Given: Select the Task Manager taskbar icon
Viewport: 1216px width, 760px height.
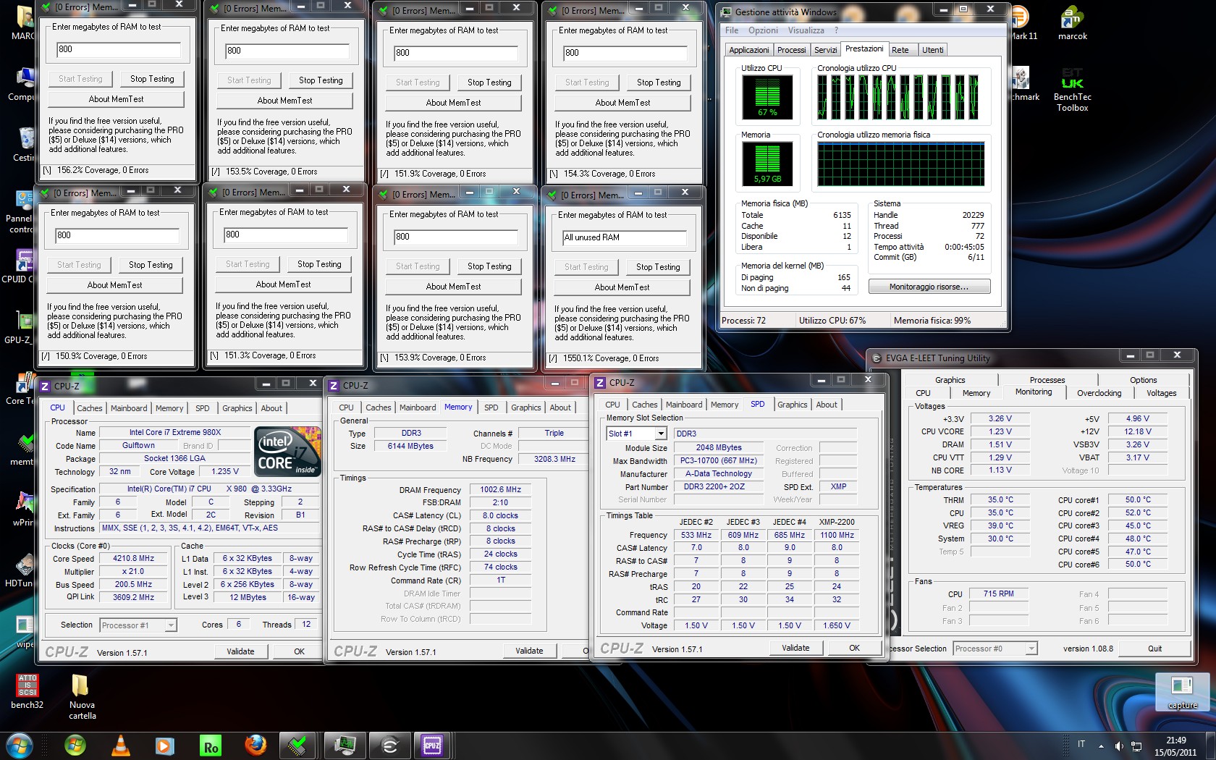Looking at the screenshot, I should pyautogui.click(x=345, y=745).
